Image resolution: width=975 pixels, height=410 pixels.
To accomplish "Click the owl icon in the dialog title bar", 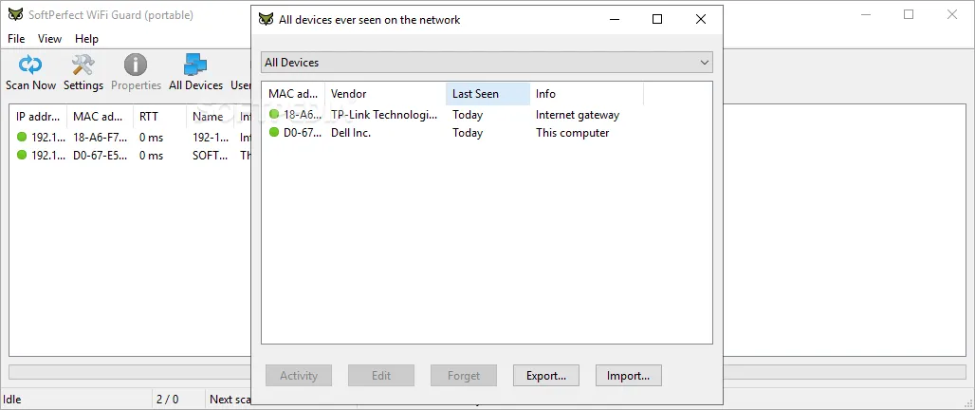I will click(x=266, y=19).
